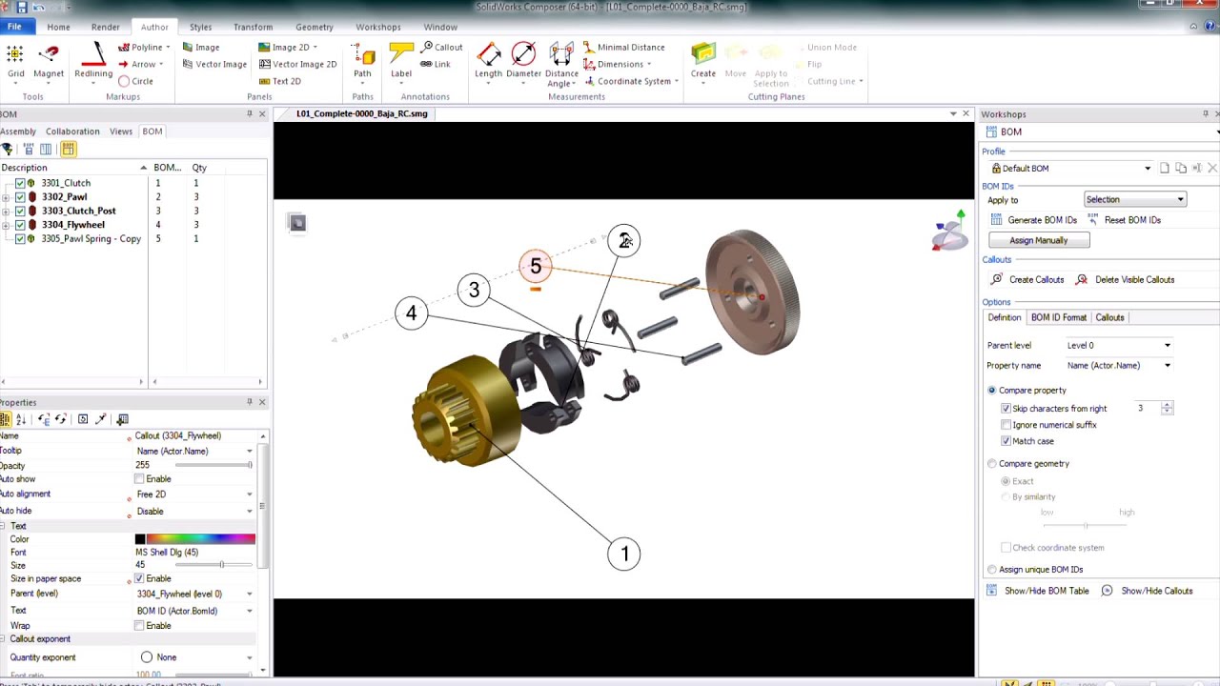1220x686 pixels.
Task: Toggle visibility checkbox for 3302_Pawl
Action: pyautogui.click(x=20, y=197)
